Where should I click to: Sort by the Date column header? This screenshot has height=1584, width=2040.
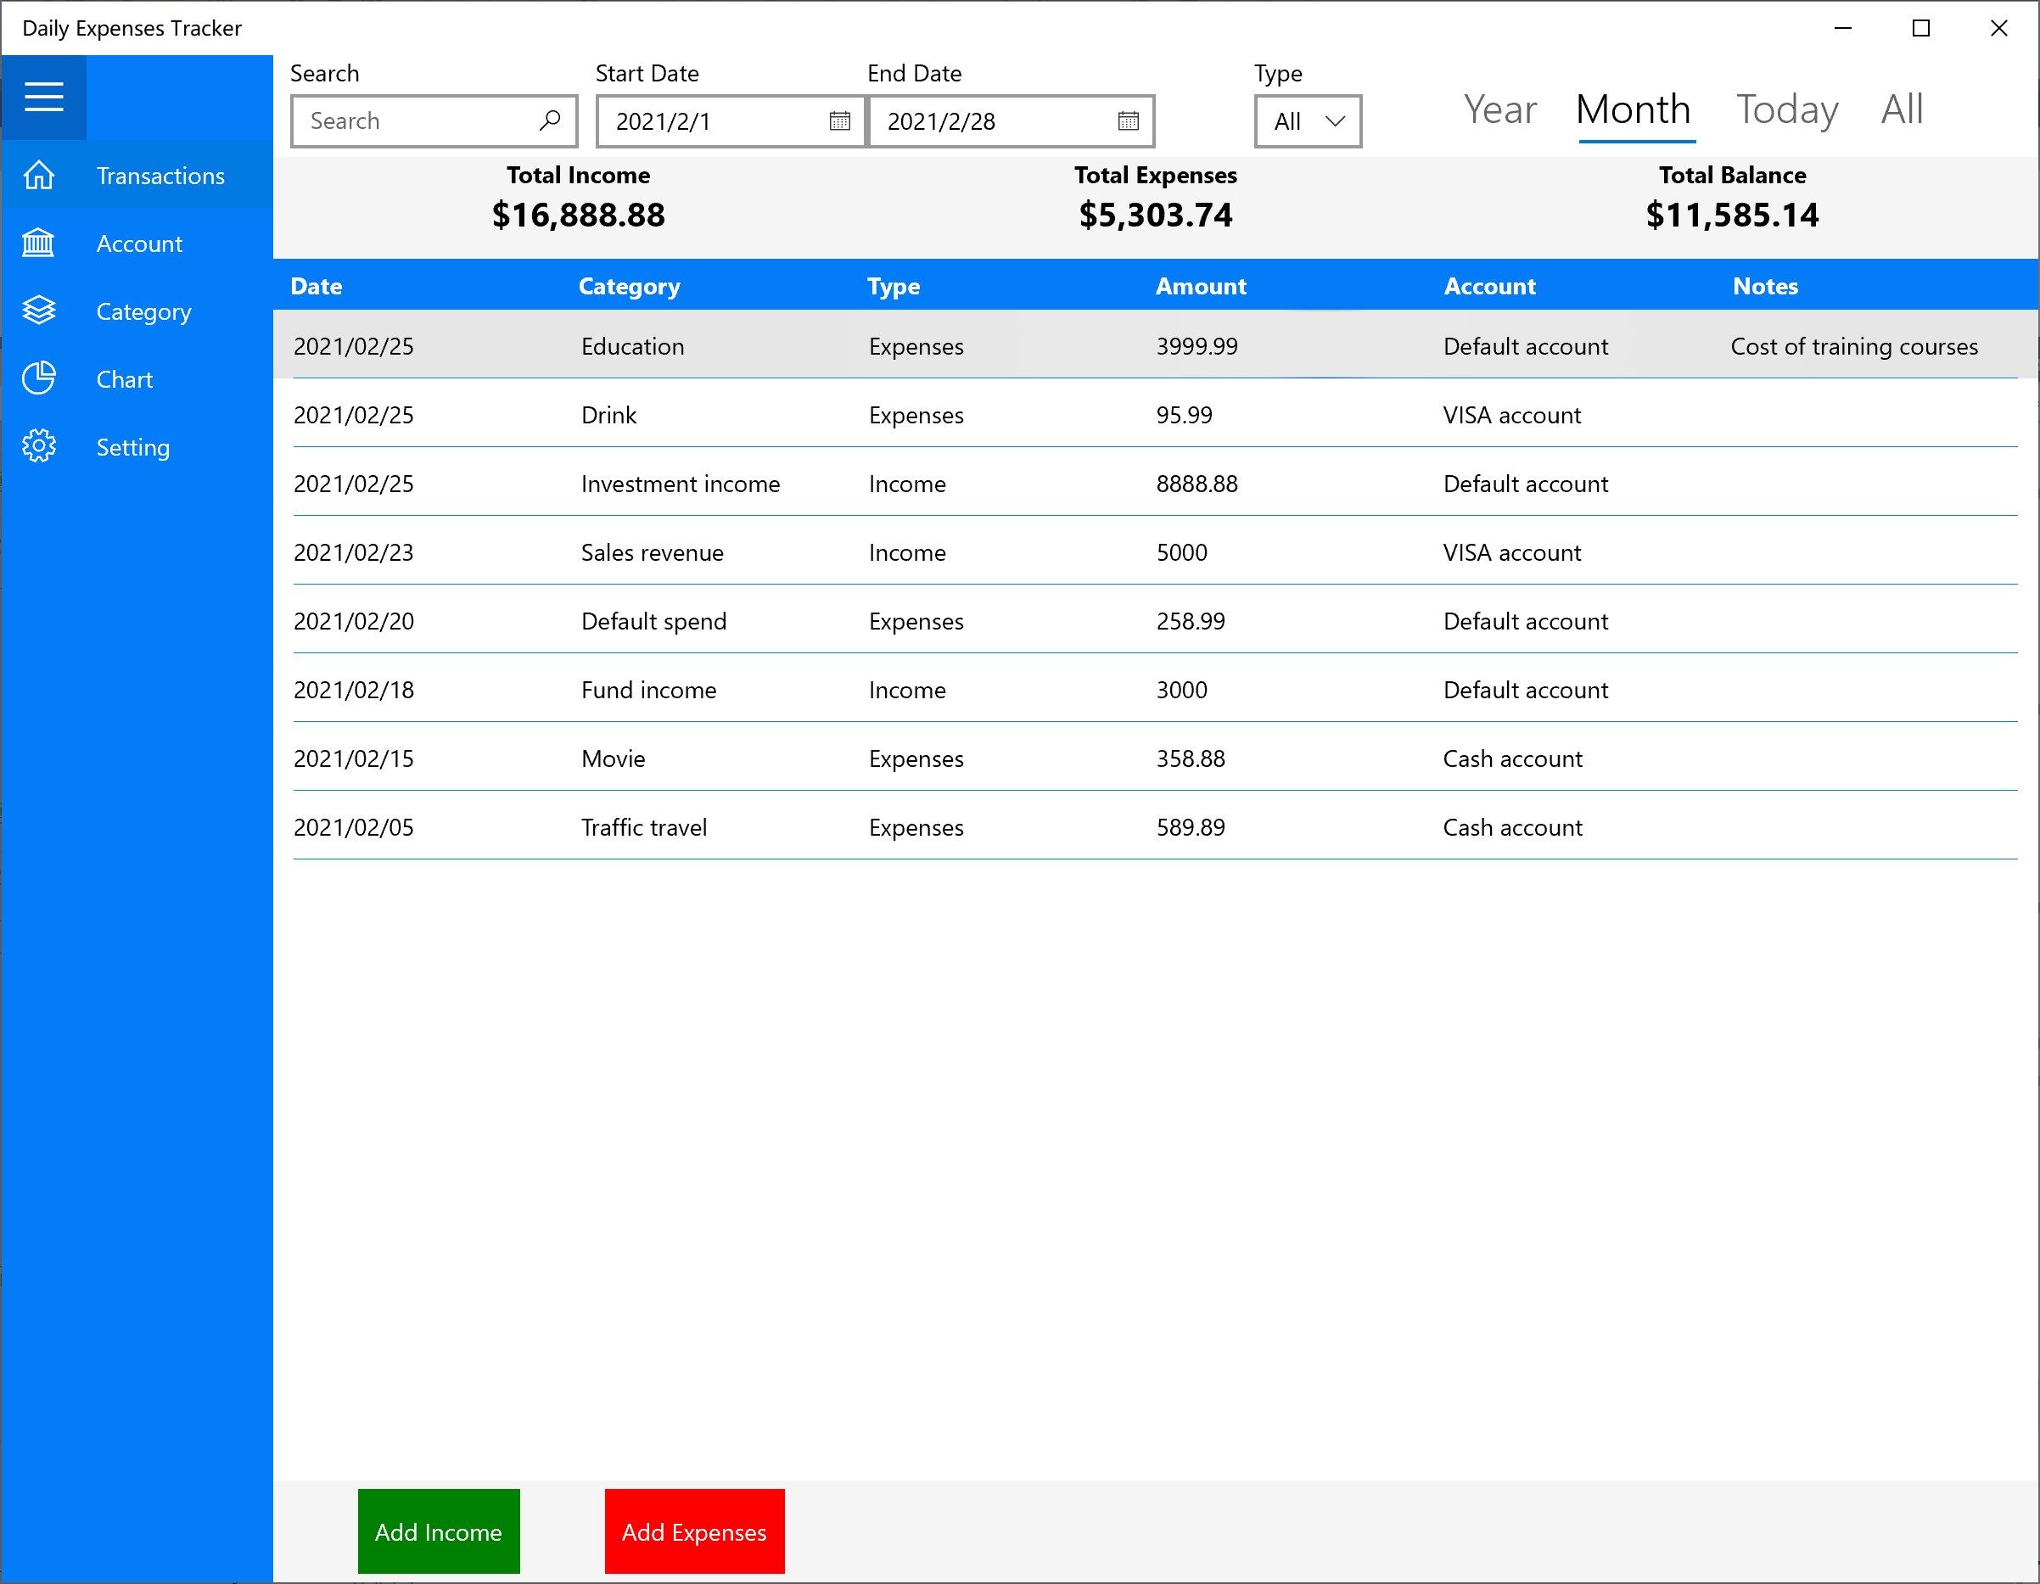coord(316,286)
